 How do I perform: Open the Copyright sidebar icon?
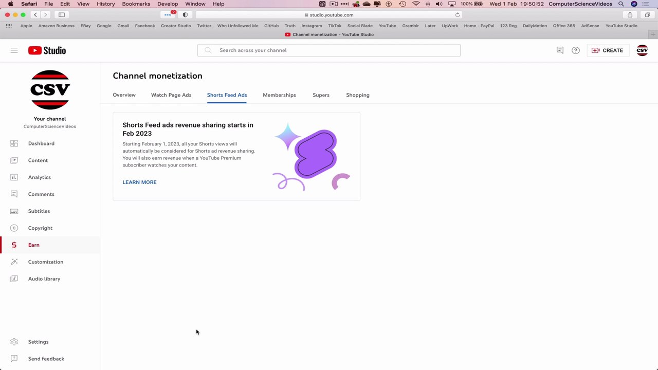click(14, 228)
